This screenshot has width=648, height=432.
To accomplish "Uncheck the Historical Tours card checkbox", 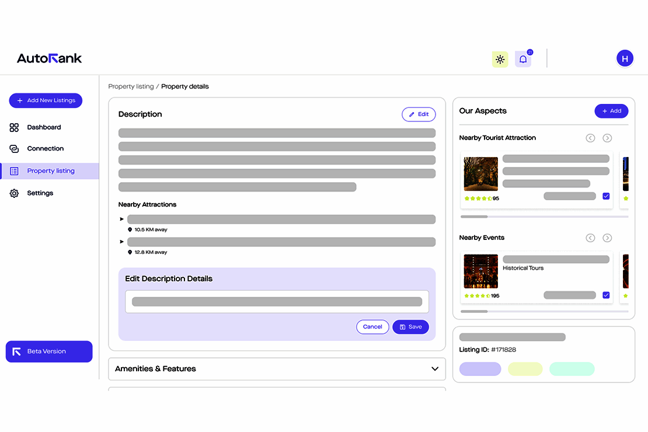I will click(606, 295).
